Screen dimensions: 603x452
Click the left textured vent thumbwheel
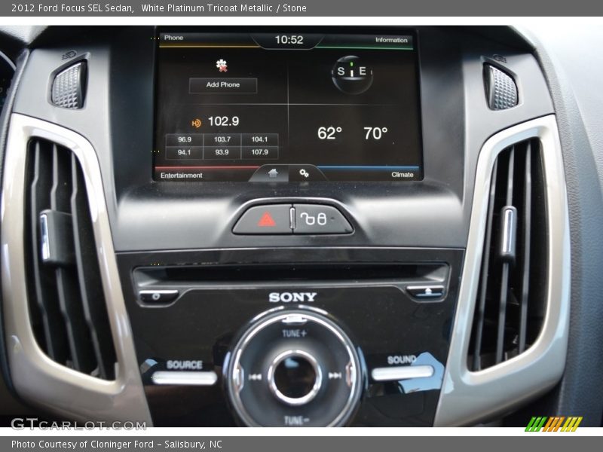tap(69, 85)
